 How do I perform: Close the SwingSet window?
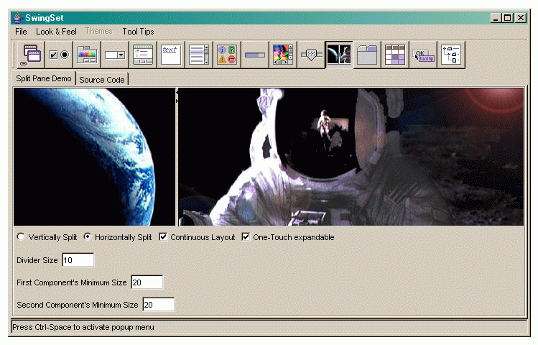pyautogui.click(x=521, y=18)
